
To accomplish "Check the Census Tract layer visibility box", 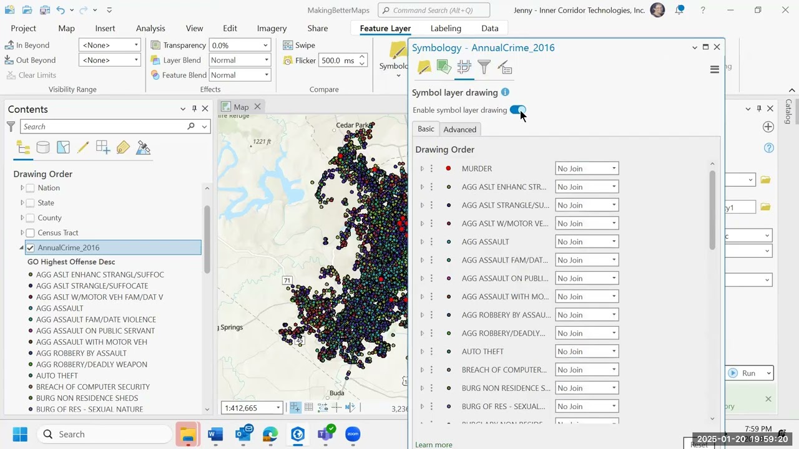I will [x=30, y=233].
